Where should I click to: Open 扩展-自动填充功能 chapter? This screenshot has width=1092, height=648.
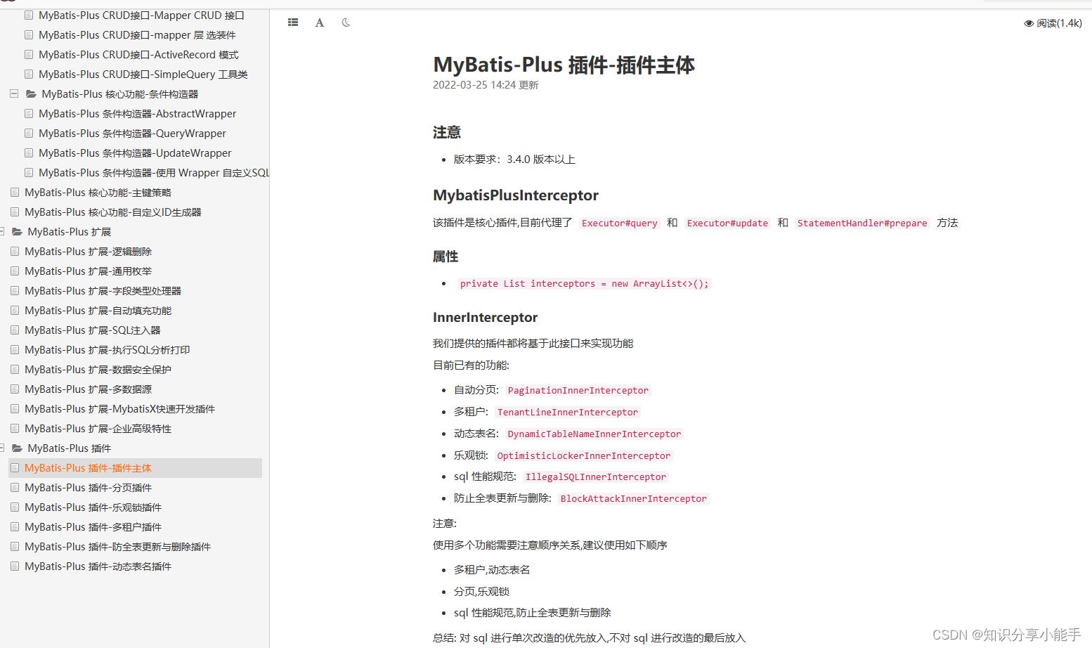coord(98,310)
